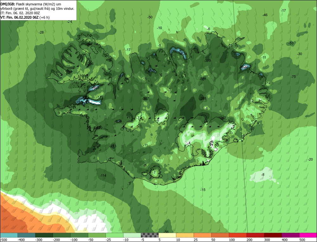Click the '-273' value in the southwest
317x242 pixels.
113,146
